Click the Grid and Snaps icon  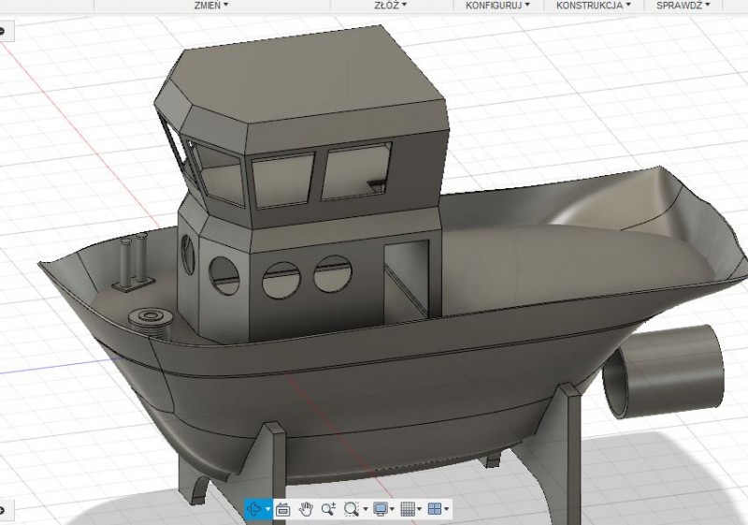pyautogui.click(x=408, y=509)
